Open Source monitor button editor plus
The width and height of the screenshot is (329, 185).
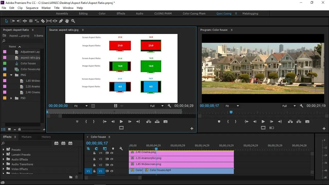click(192, 128)
